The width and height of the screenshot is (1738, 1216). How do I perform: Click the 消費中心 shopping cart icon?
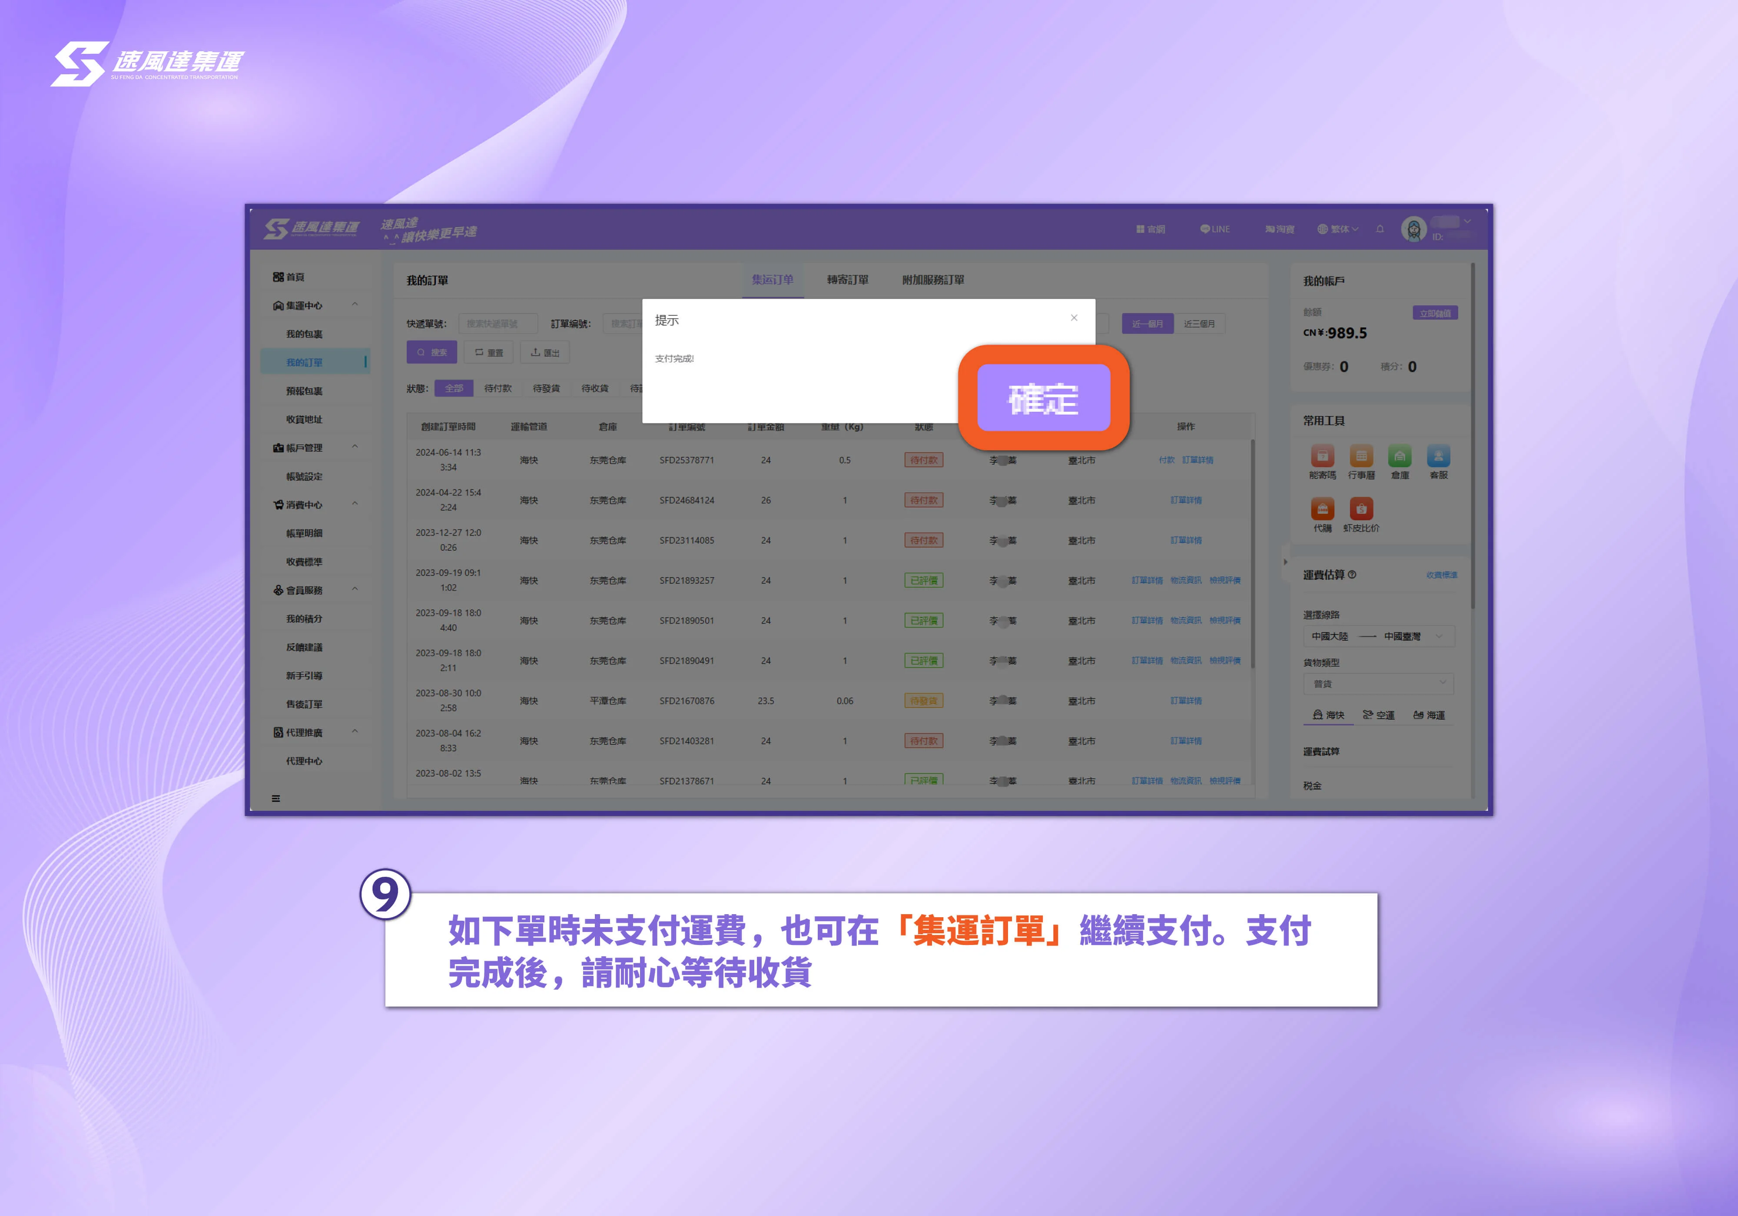tap(278, 505)
